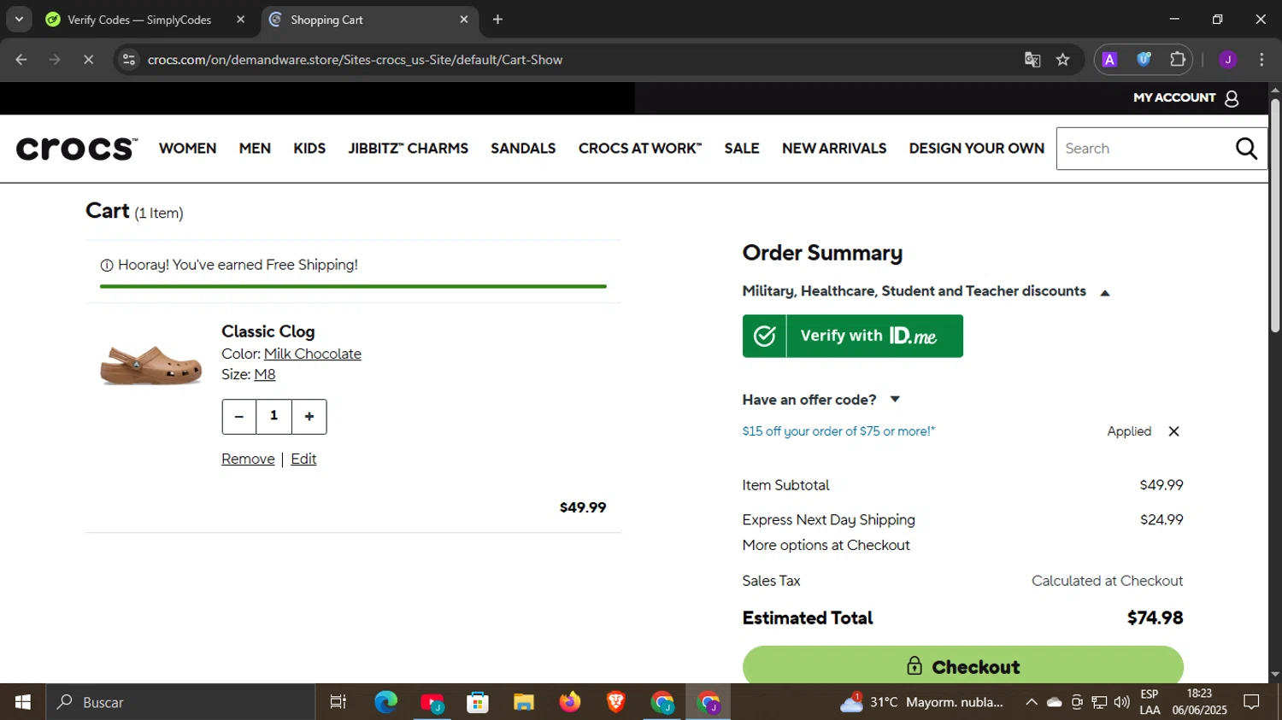This screenshot has height=720, width=1282.
Task: View site information icon in address bar
Action: [129, 60]
